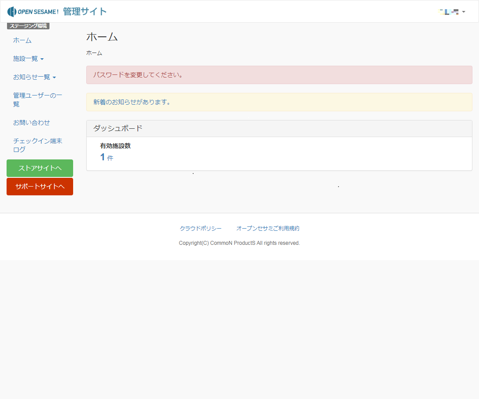The image size is (479, 399).
Task: Click the Open Sesame logo icon
Action: pos(12,12)
